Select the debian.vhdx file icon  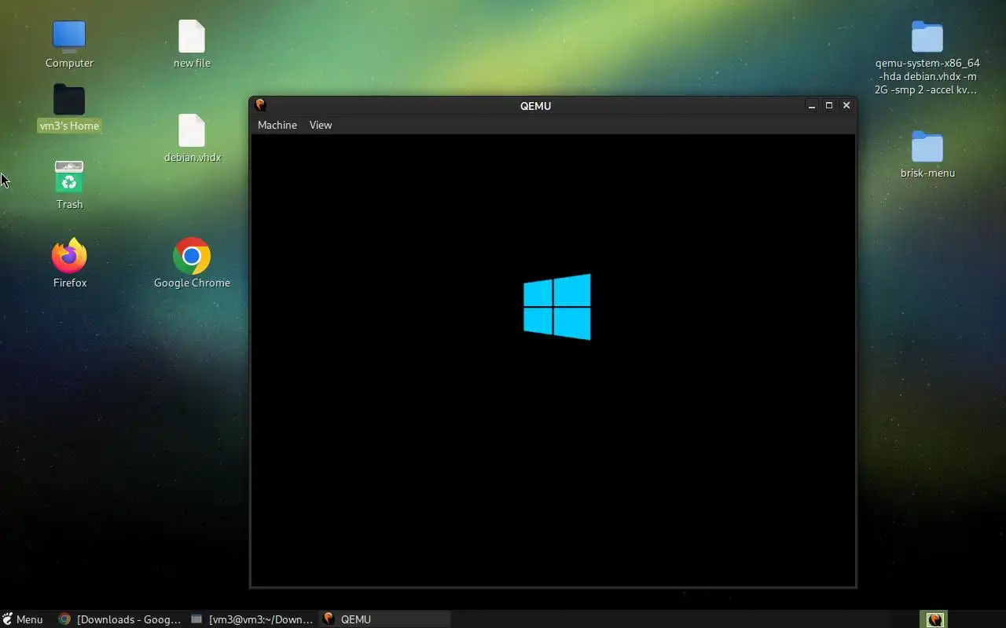point(192,130)
